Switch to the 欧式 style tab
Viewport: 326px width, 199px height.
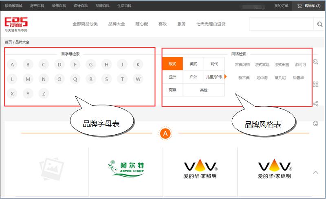tap(172, 64)
